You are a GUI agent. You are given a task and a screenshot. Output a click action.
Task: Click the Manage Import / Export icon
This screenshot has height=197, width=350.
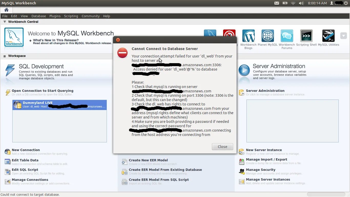pos(242,162)
